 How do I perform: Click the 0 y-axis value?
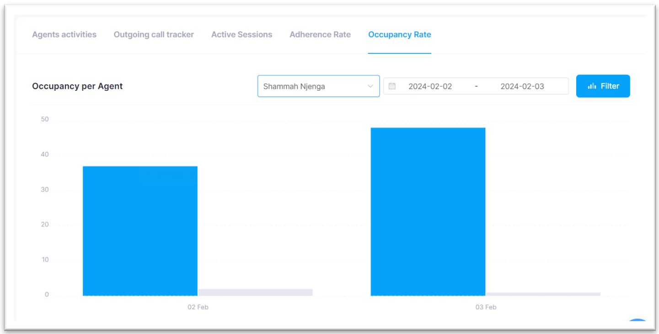click(47, 295)
